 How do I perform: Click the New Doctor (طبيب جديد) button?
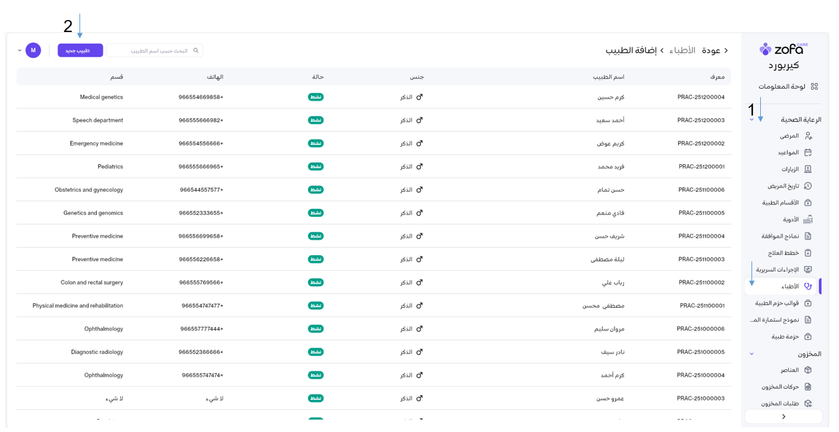(x=80, y=51)
